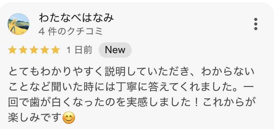The width and height of the screenshot is (274, 129).
Task: Click the second yellow rating star
Action: (x=23, y=50)
